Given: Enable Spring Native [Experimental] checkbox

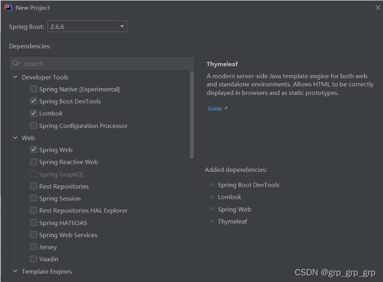Looking at the screenshot, I should click(34, 89).
